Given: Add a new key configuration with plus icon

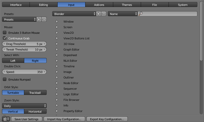Looking at the screenshot, I should (99, 14).
